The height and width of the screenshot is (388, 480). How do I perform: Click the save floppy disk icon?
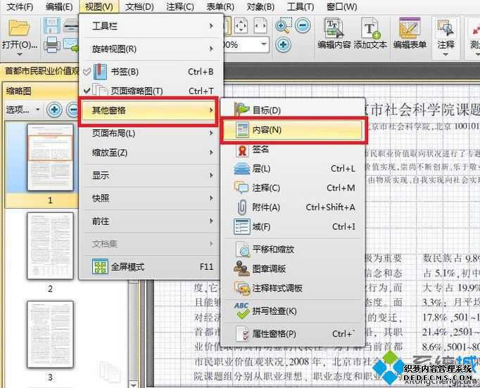[x=52, y=25]
